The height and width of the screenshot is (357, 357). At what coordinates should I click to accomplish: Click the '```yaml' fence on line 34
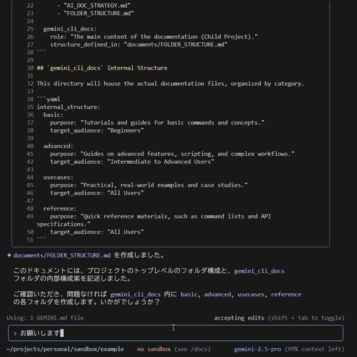[49, 99]
